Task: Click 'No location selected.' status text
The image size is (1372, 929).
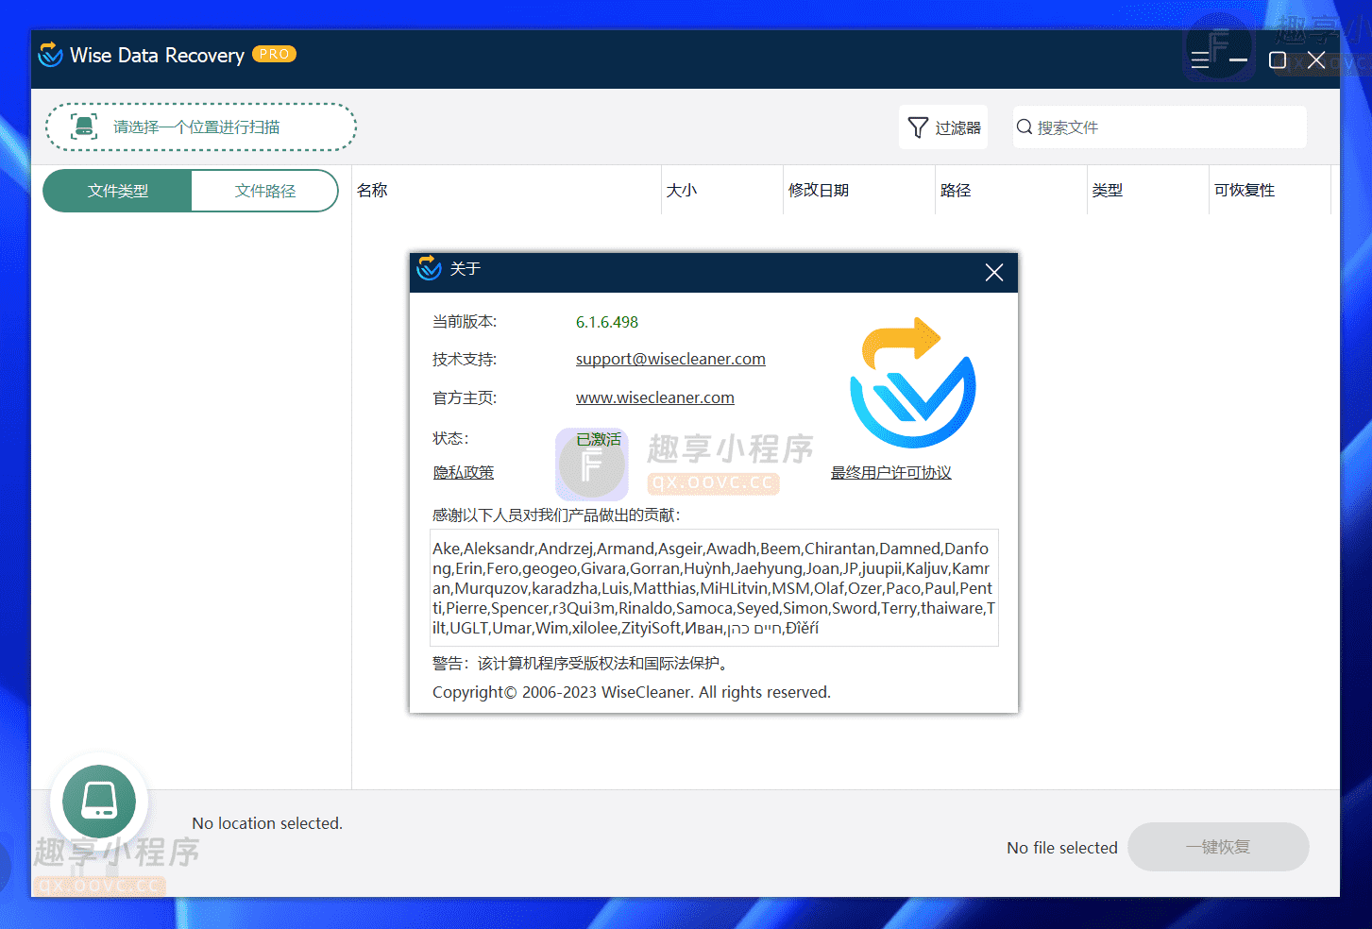Action: pos(267,823)
